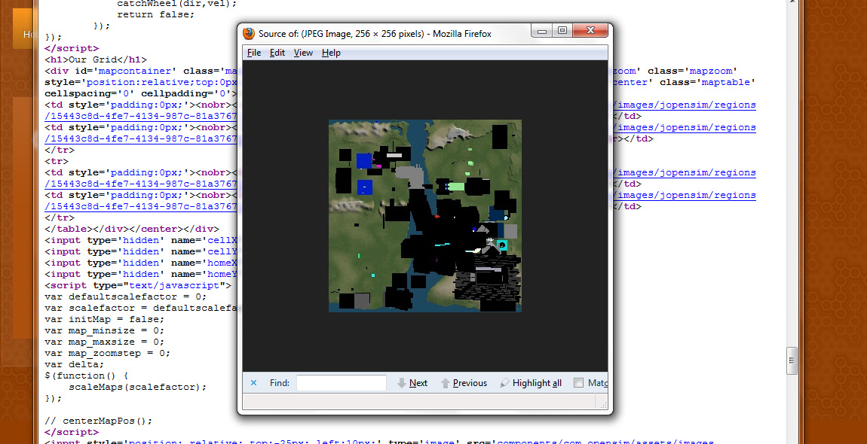
Task: Open the View menu in the image source window
Action: pos(303,53)
